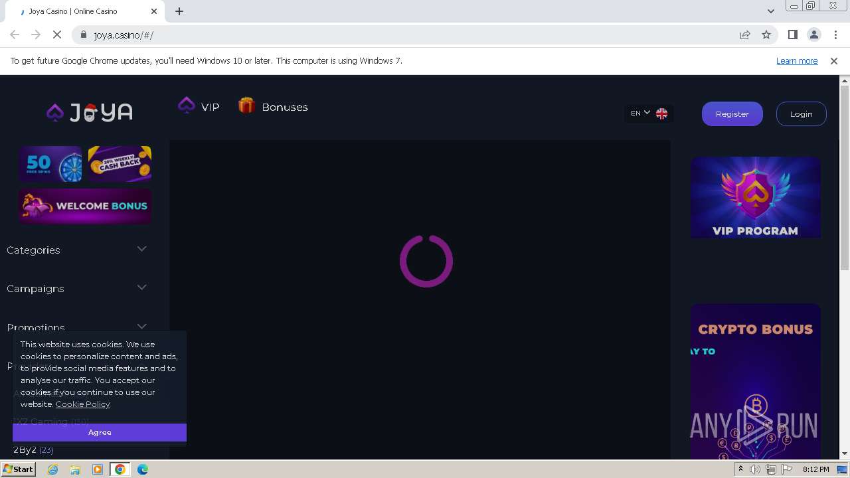Launch Microsoft Edge from taskbar

tap(143, 469)
